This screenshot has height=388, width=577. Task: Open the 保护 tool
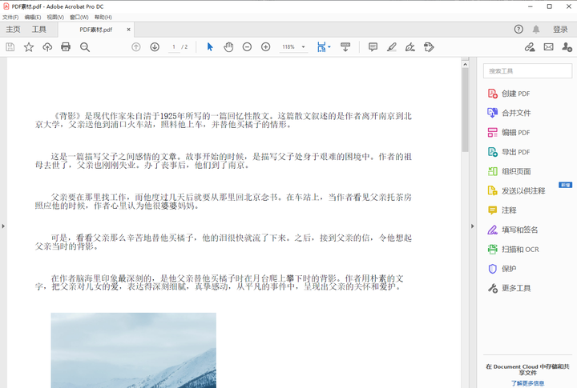pyautogui.click(x=502, y=269)
